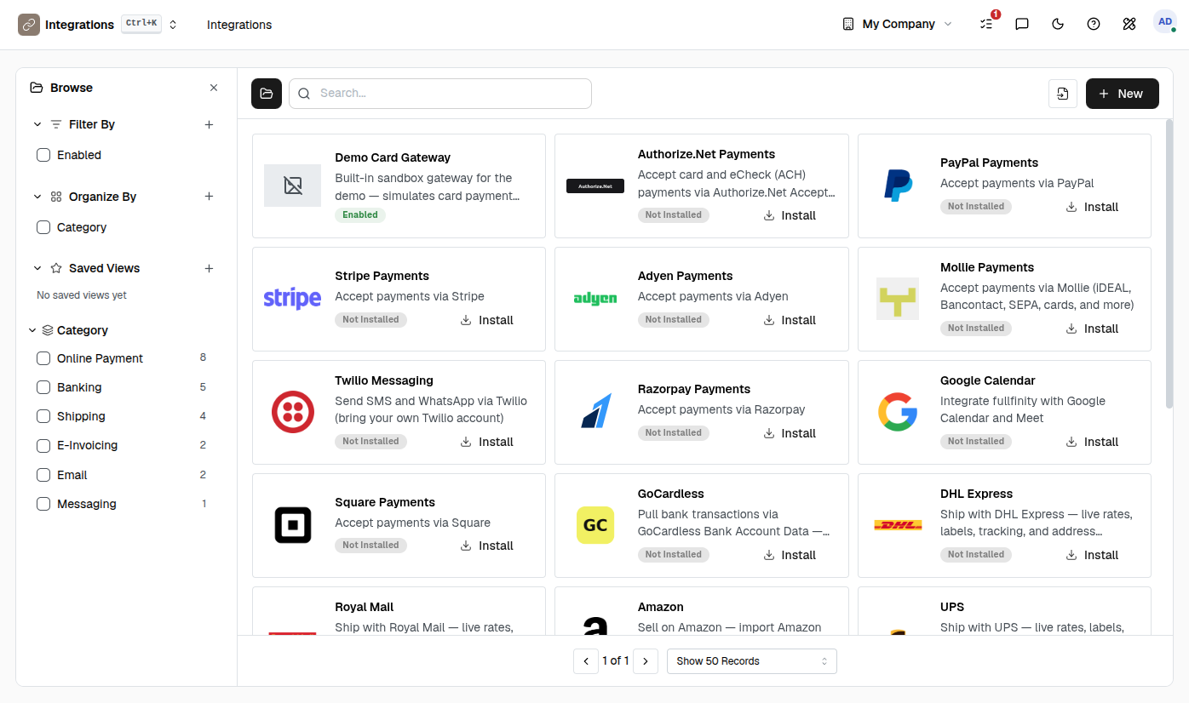The width and height of the screenshot is (1189, 703).
Task: Install Authorize.Net Payments
Action: pos(790,215)
